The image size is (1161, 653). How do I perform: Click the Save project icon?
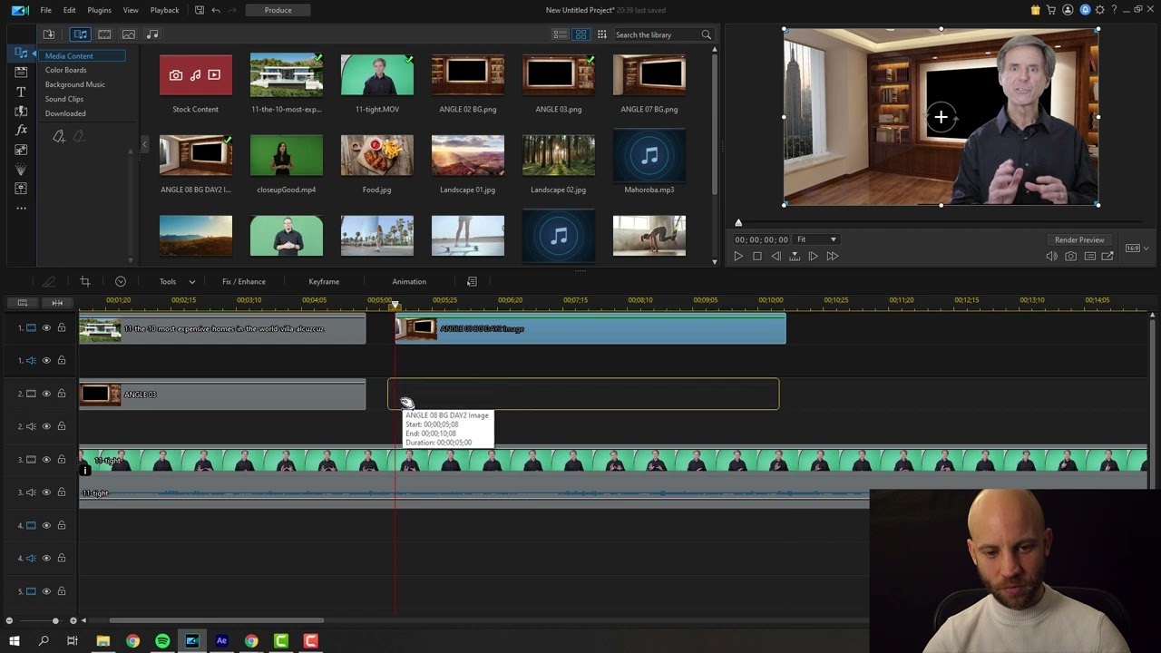click(200, 10)
